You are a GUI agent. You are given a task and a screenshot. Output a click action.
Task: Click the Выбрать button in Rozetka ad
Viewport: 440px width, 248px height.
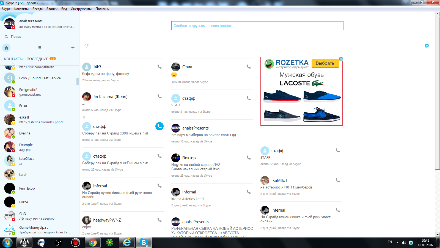(x=325, y=63)
